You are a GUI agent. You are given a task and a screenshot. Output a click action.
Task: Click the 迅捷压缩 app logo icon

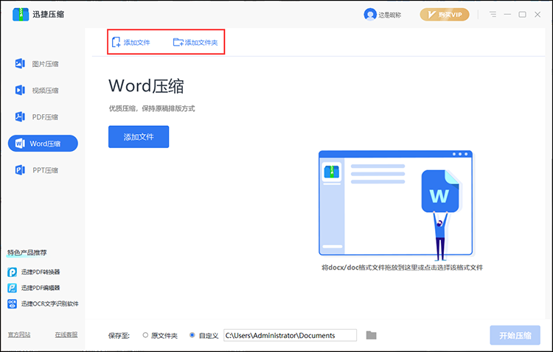21,15
